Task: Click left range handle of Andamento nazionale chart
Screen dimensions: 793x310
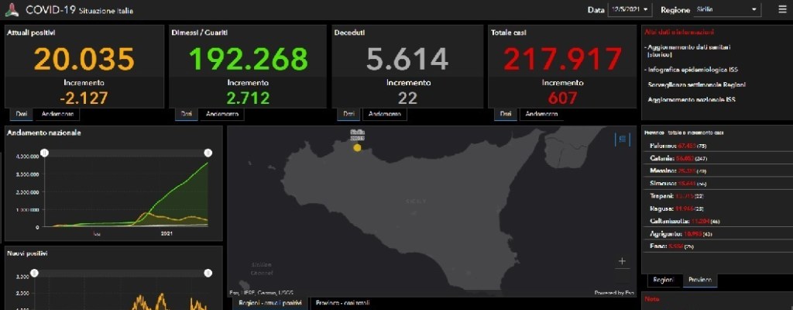Action: pyautogui.click(x=45, y=153)
